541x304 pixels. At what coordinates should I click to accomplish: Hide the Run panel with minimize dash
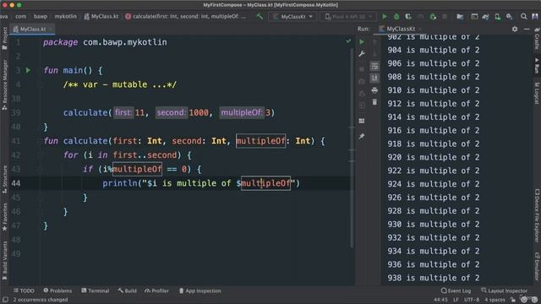pyautogui.click(x=527, y=29)
